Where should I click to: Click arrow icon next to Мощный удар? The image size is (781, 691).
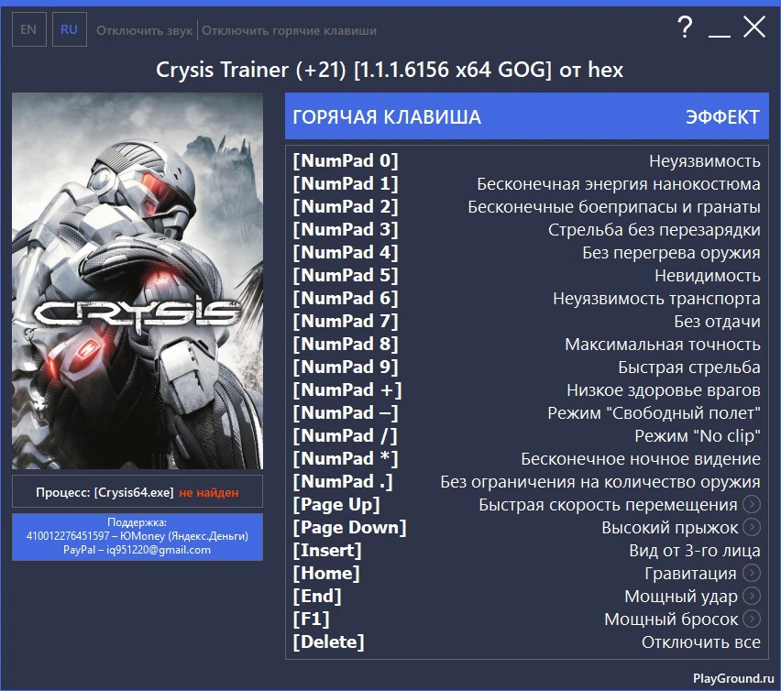(x=753, y=596)
